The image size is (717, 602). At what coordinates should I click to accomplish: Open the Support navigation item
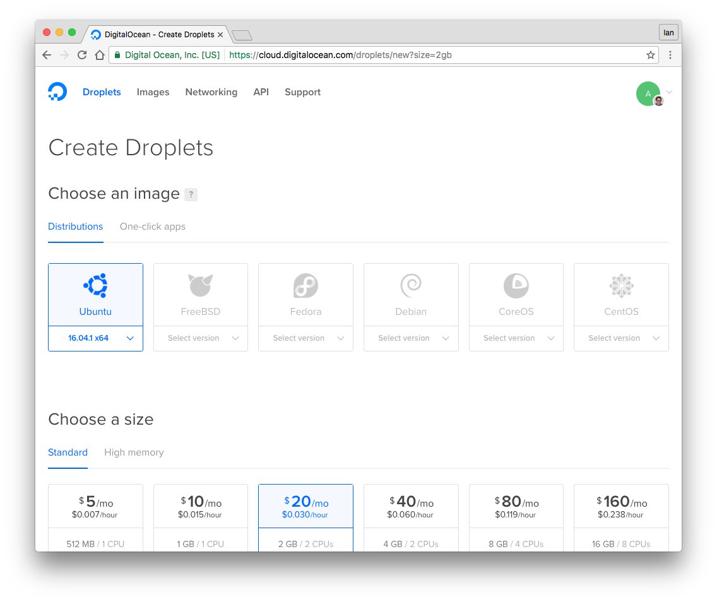click(303, 92)
